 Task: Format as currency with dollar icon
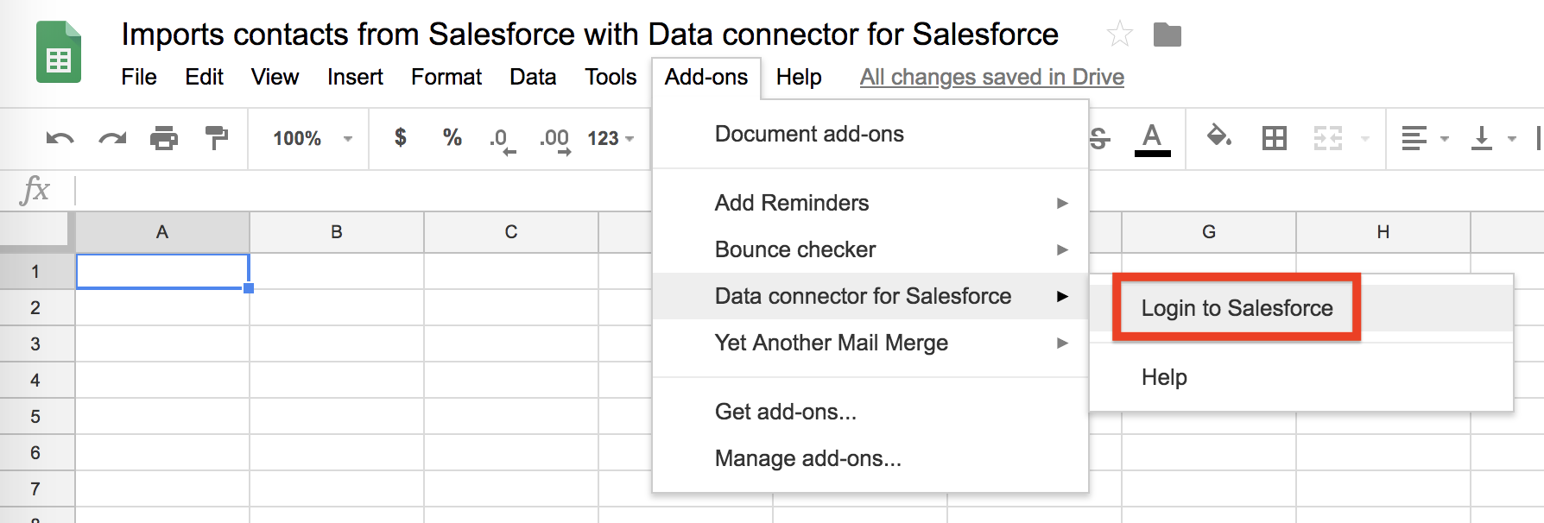click(400, 137)
